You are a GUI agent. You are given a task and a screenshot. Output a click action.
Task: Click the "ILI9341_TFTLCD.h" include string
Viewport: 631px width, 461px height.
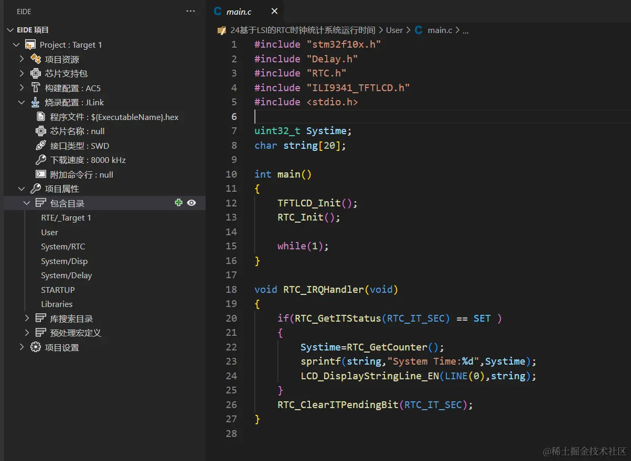(x=358, y=88)
